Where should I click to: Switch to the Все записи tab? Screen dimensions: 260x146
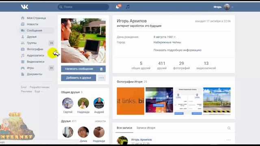pyautogui.click(x=124, y=128)
